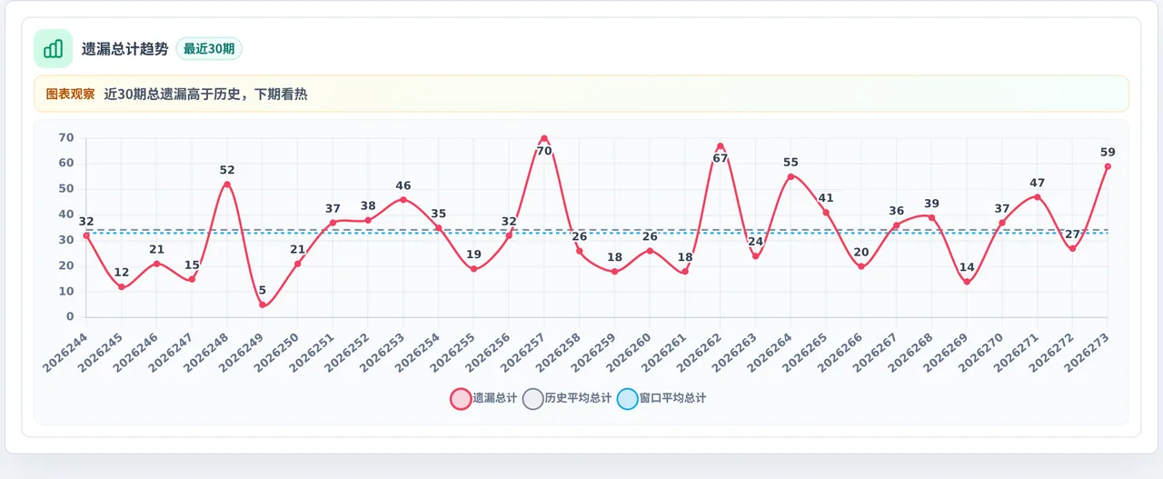This screenshot has width=1163, height=479.
Task: Click the 图表观察 label
Action: click(x=70, y=94)
